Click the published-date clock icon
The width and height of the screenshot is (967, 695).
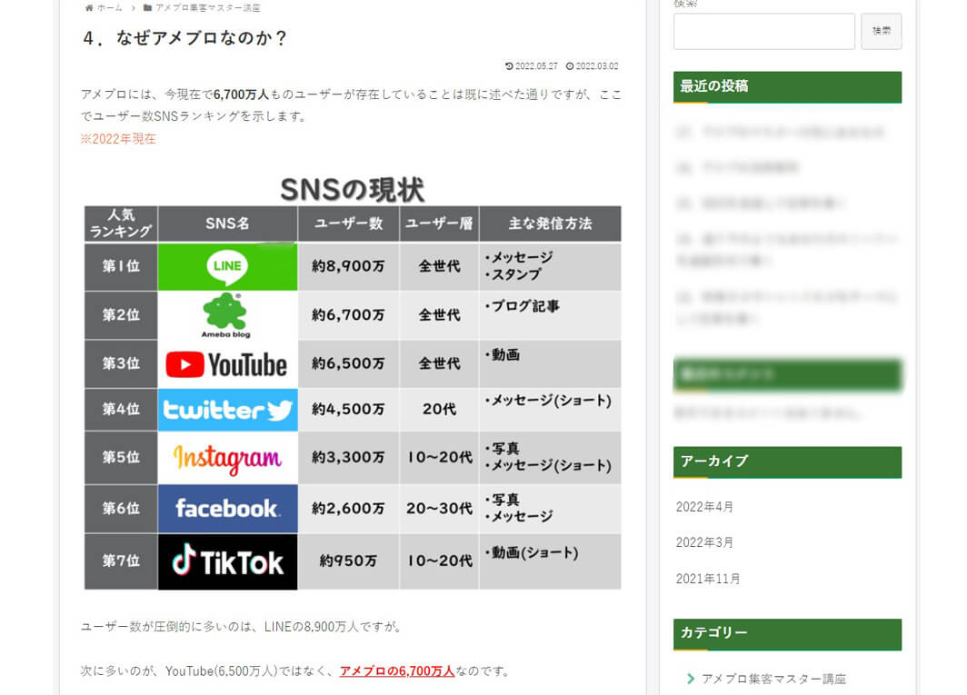click(570, 66)
